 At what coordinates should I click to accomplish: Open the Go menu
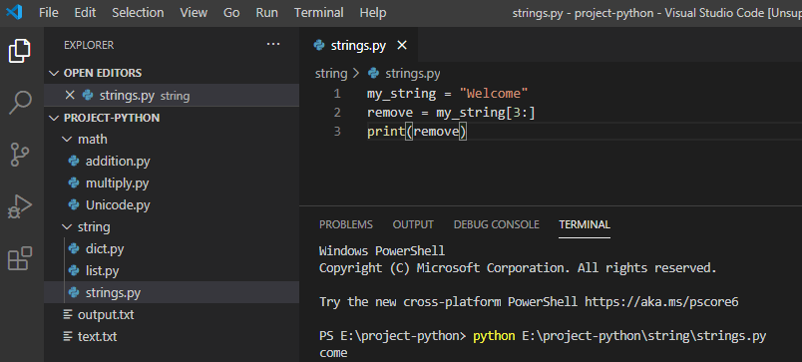point(231,13)
